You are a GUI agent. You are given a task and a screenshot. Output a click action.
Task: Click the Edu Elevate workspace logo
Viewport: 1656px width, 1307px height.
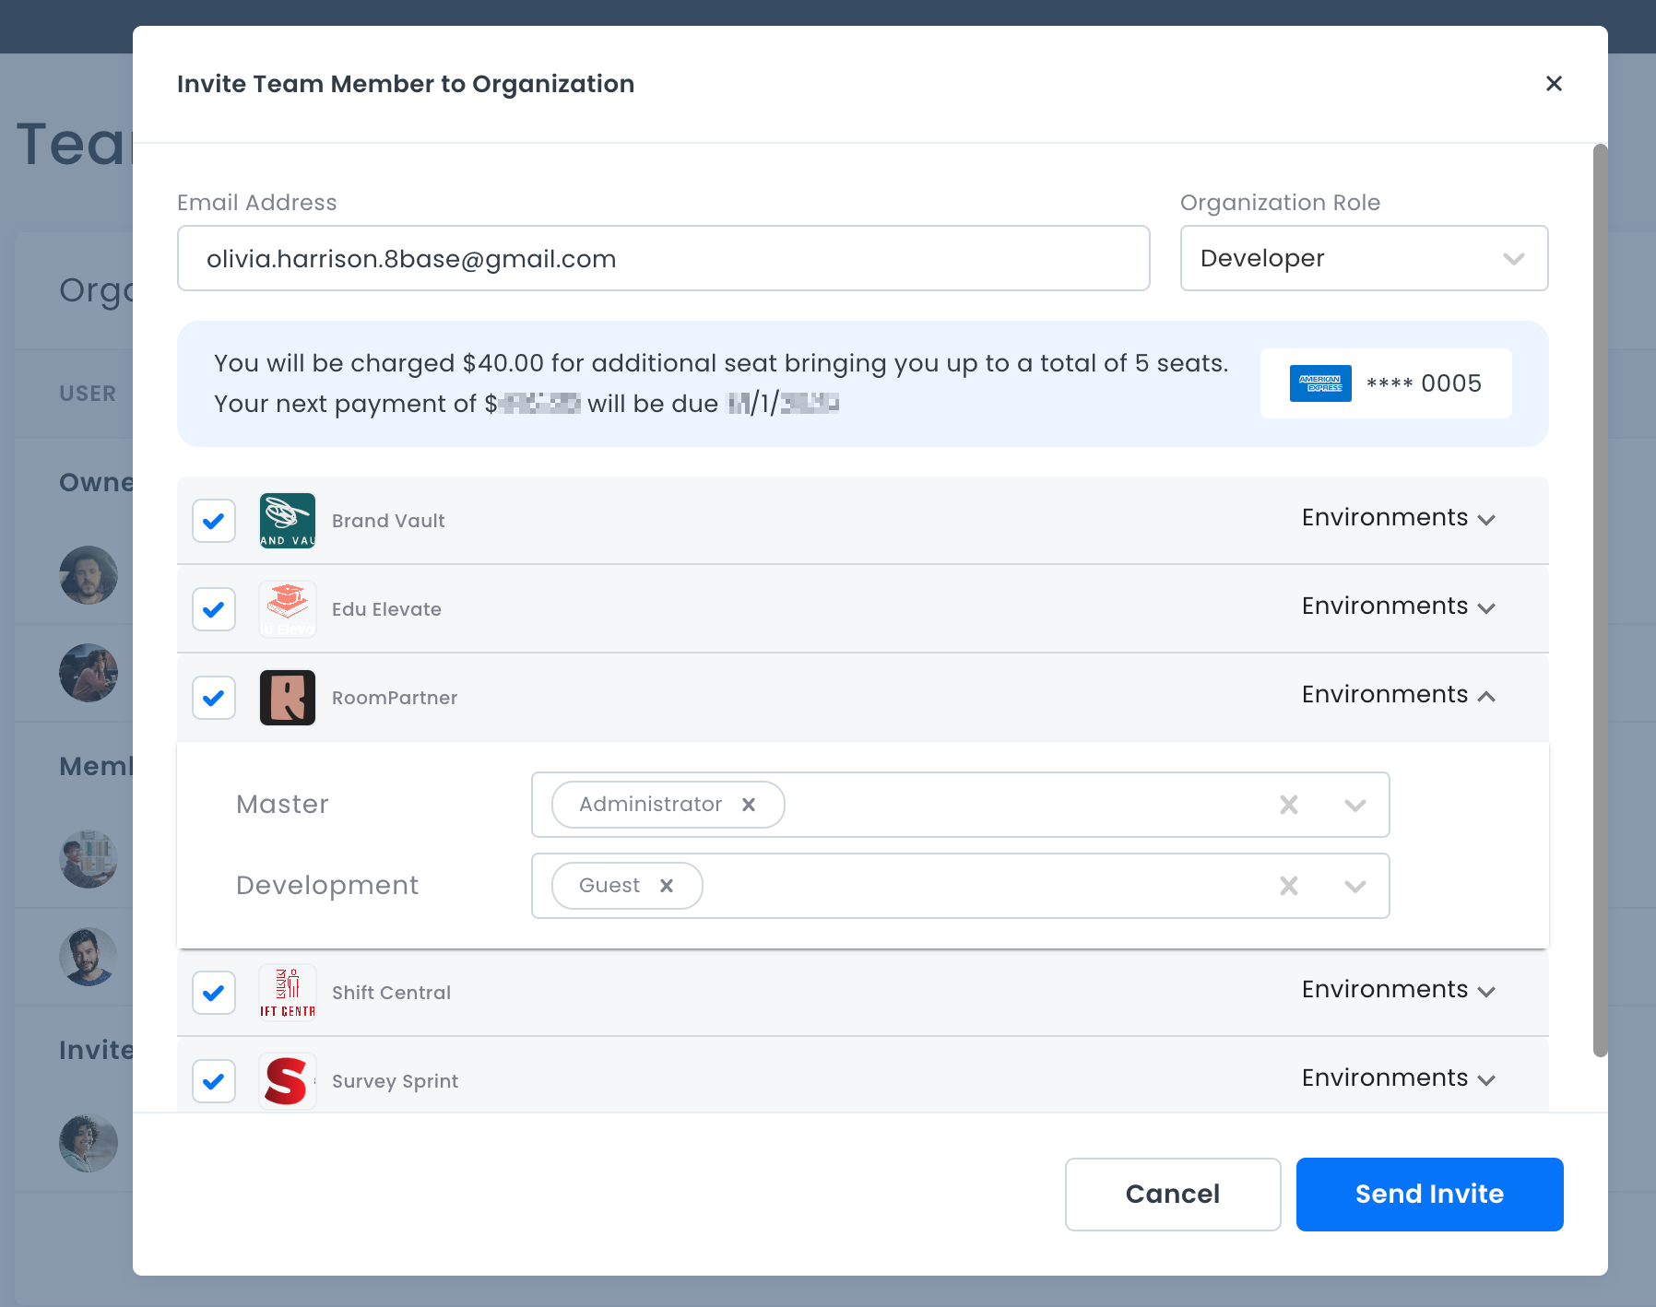287,609
